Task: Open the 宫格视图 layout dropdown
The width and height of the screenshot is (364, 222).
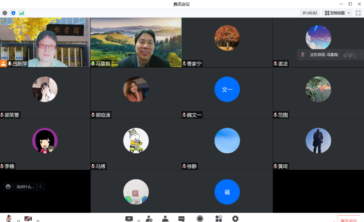Action: click(337, 13)
